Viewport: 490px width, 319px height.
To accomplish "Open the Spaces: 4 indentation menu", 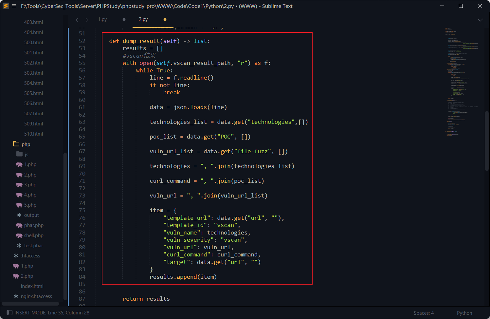I will click(x=423, y=313).
